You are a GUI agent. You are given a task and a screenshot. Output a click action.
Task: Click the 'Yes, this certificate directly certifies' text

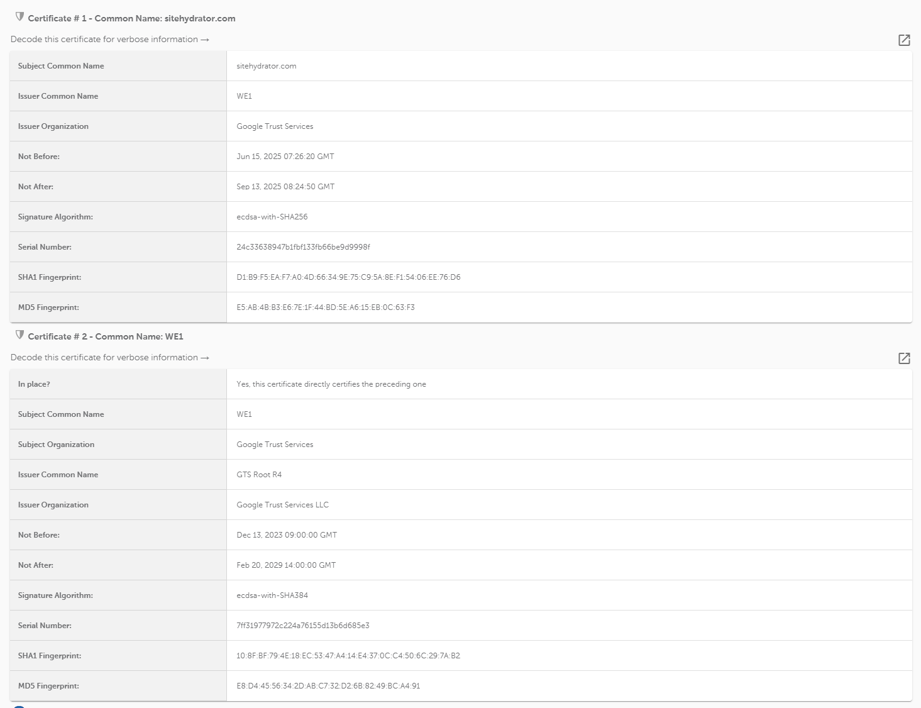point(331,384)
